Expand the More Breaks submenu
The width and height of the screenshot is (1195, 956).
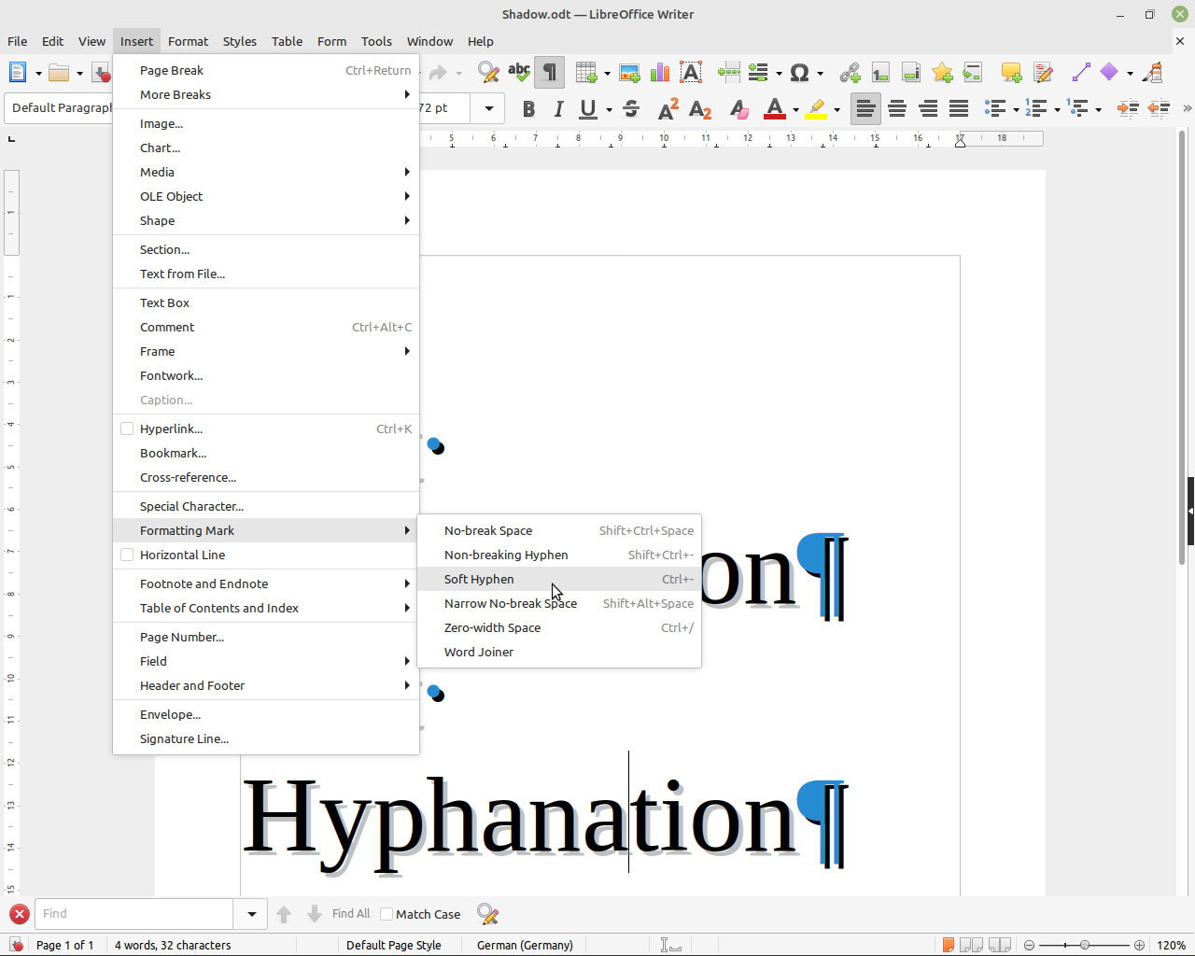click(x=266, y=94)
